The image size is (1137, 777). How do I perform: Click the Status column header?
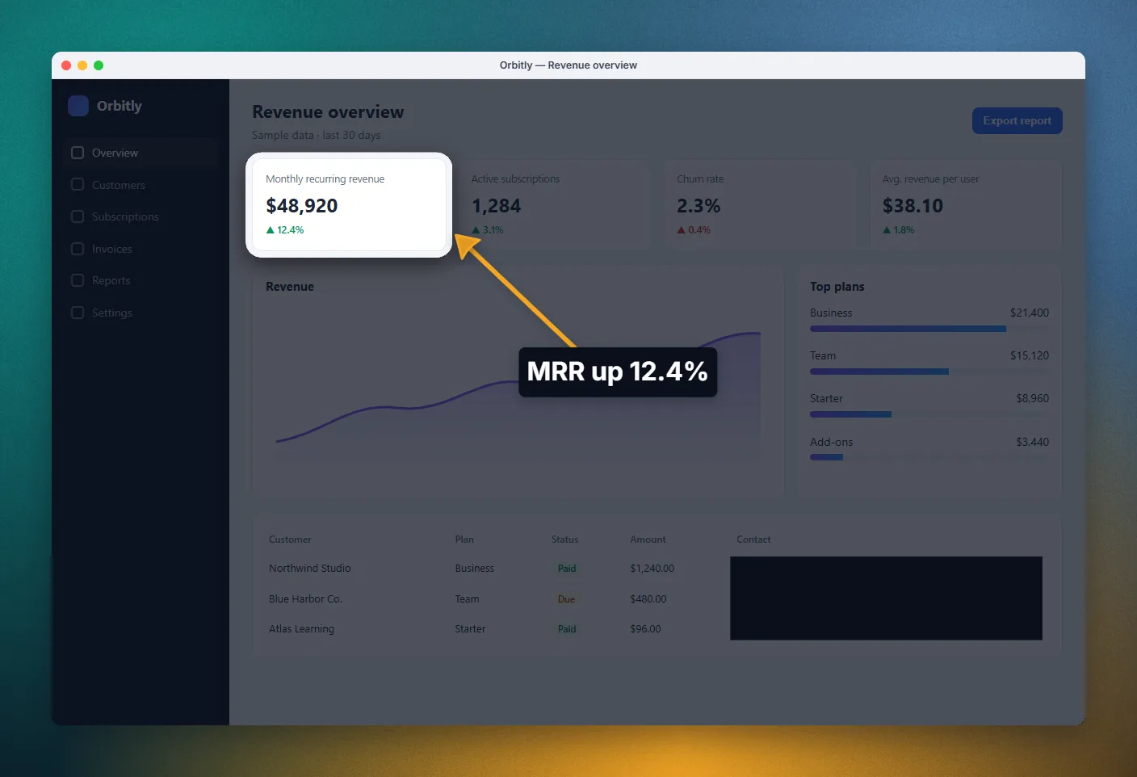tap(564, 540)
